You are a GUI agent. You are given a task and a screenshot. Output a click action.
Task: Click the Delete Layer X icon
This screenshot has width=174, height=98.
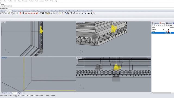[157, 25]
